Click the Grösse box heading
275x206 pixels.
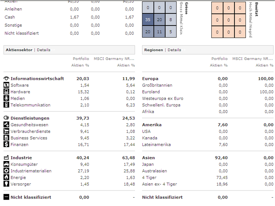[186, 8]
